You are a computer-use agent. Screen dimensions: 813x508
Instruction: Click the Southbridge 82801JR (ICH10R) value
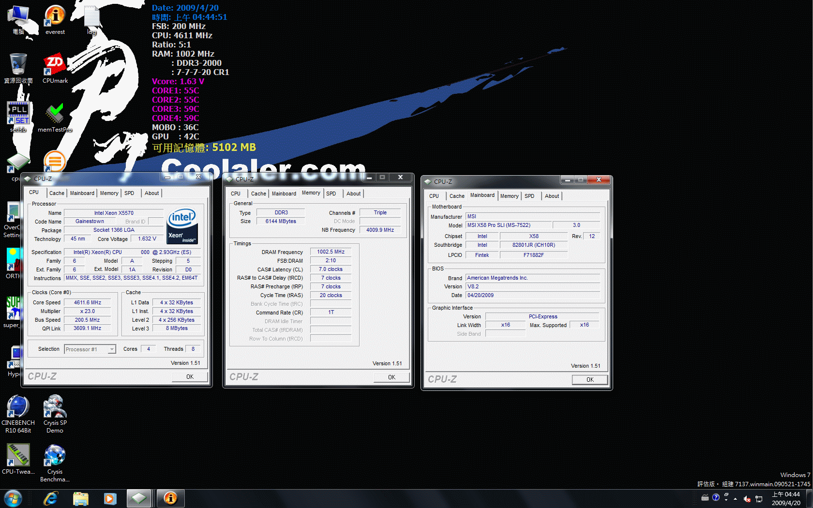pyautogui.click(x=534, y=245)
